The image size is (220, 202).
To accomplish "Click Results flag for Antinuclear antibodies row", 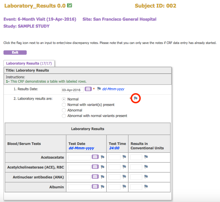I will click(146, 177).
